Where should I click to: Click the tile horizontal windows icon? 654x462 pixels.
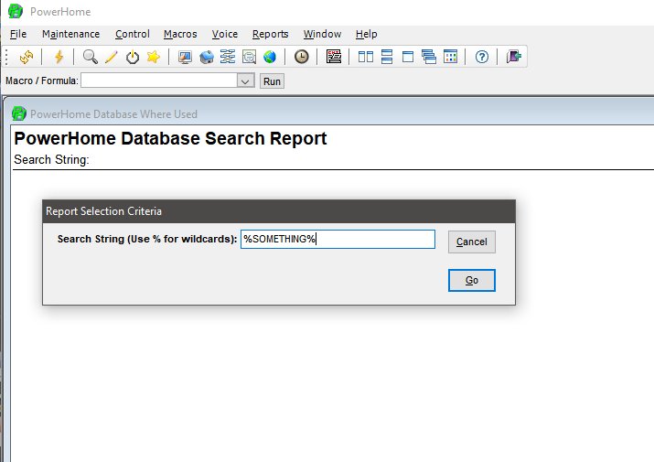click(x=387, y=57)
